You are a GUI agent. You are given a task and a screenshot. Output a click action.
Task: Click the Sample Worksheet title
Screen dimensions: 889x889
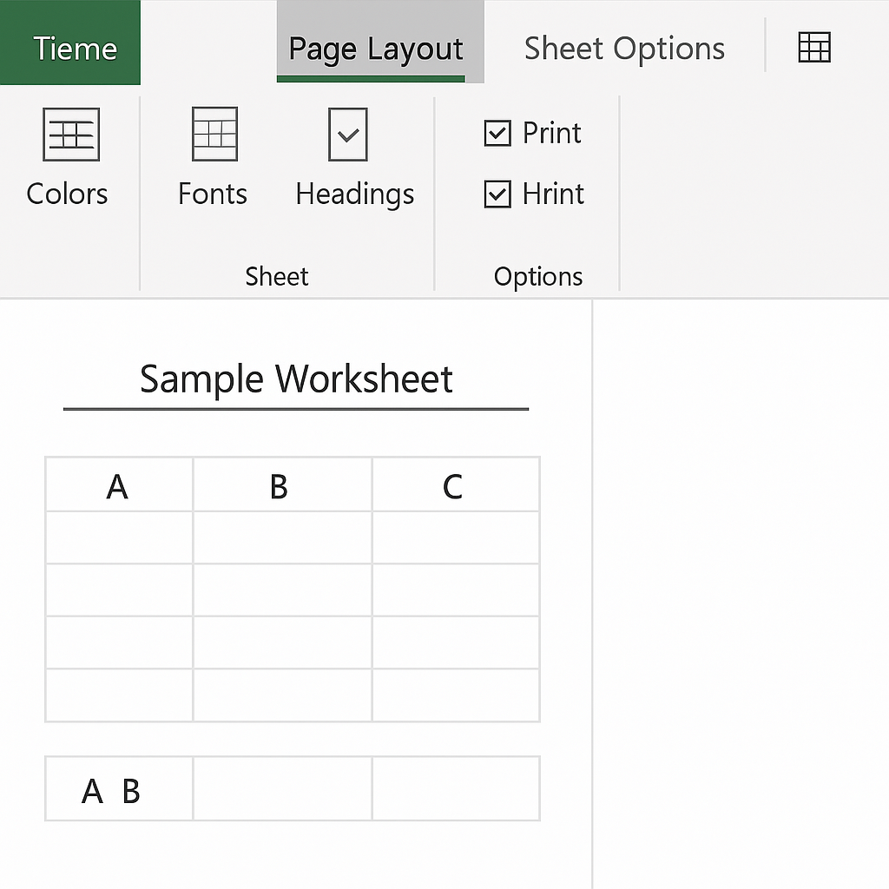tap(296, 379)
